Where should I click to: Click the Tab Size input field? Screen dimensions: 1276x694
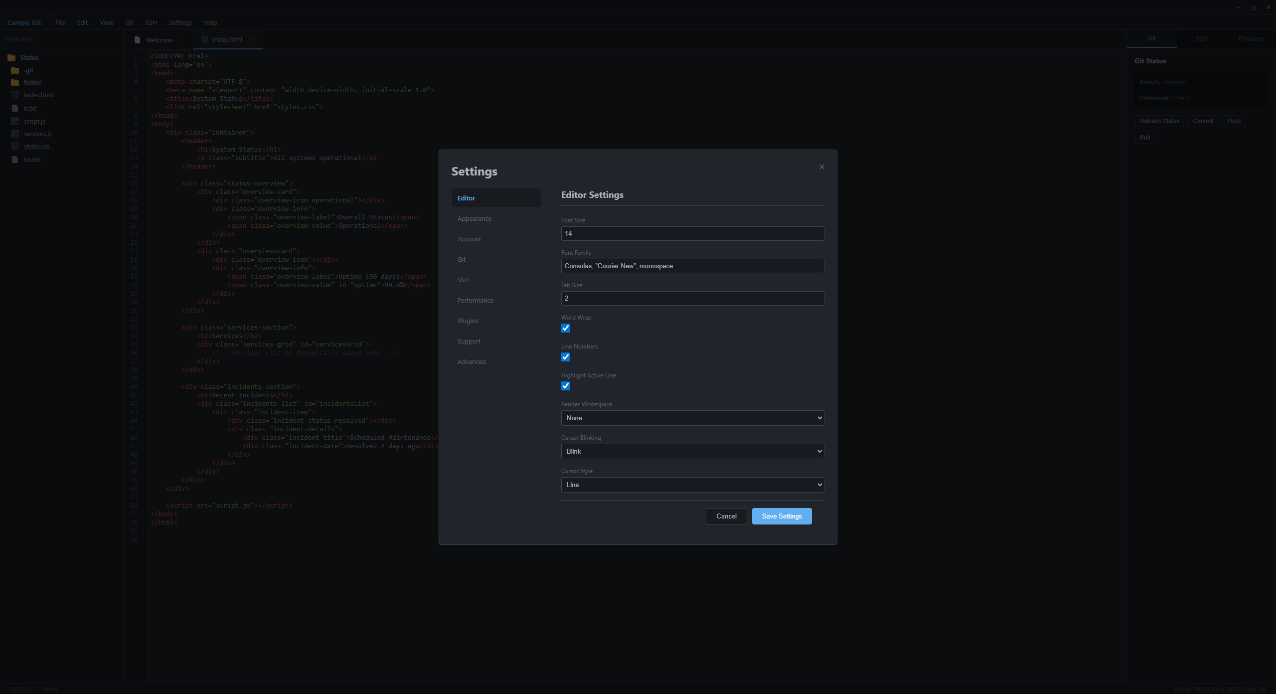click(692, 298)
